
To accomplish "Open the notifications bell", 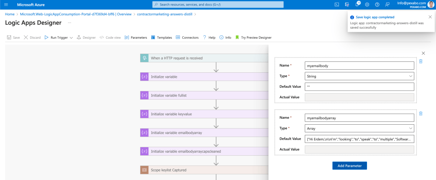I will (357, 4).
